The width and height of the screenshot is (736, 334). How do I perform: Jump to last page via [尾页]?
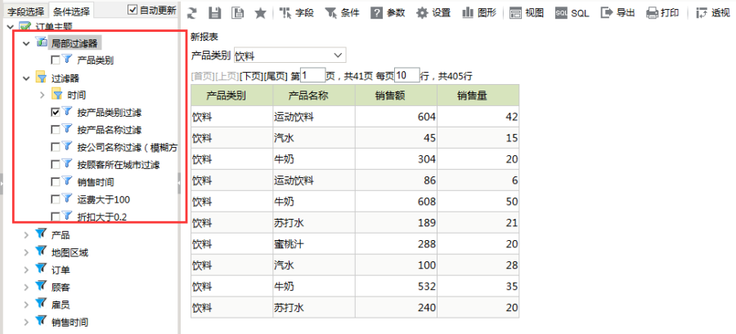click(276, 76)
